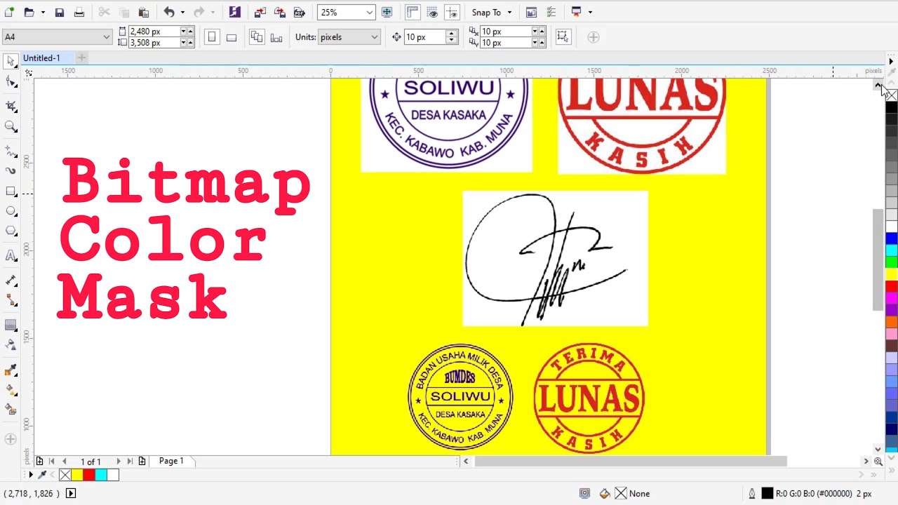
Task: Click the signature bitmap on canvas
Action: pyautogui.click(x=555, y=258)
